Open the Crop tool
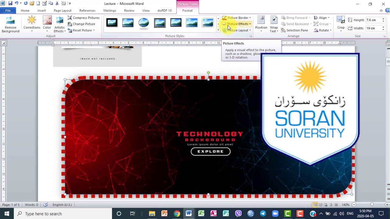This screenshot has height=219, width=390. click(341, 24)
